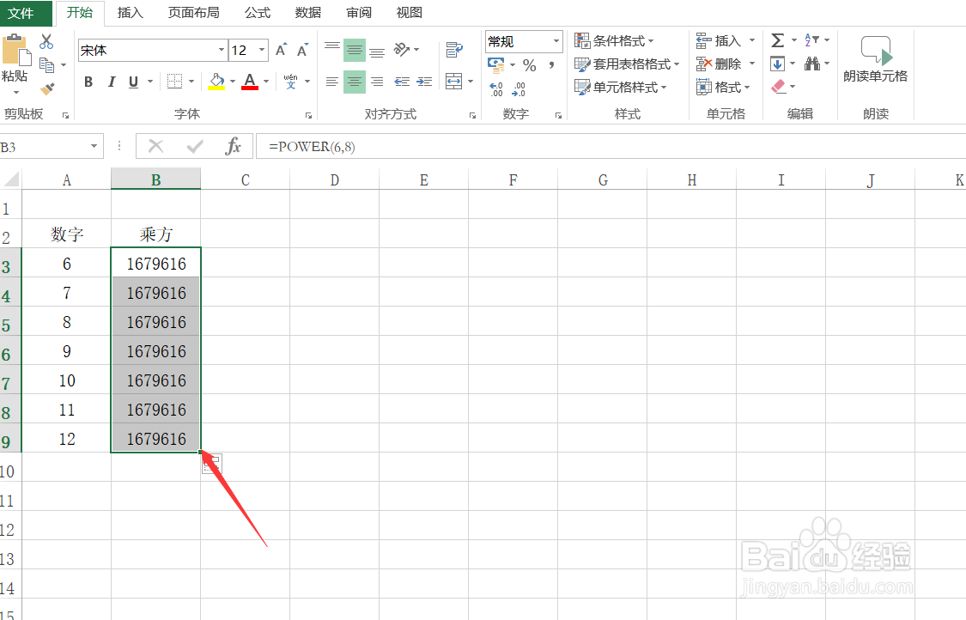
Task: Open the font size dropdown
Action: click(261, 50)
